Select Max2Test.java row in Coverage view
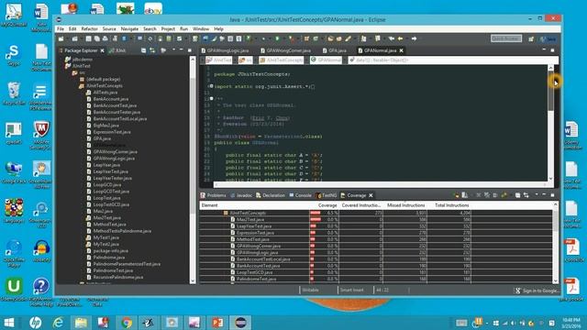587x330 pixels. click(375, 220)
